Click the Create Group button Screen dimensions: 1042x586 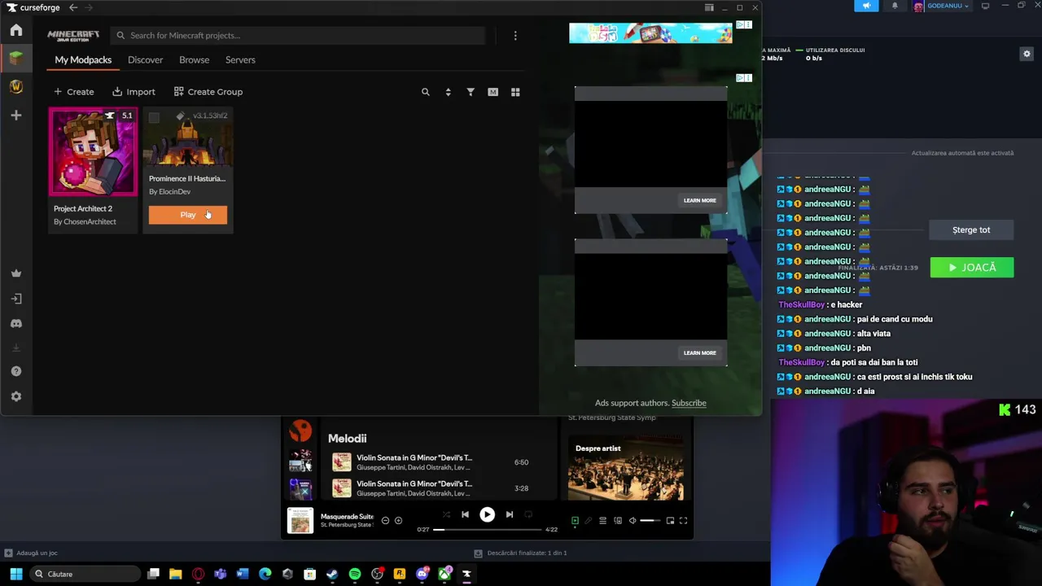point(208,92)
